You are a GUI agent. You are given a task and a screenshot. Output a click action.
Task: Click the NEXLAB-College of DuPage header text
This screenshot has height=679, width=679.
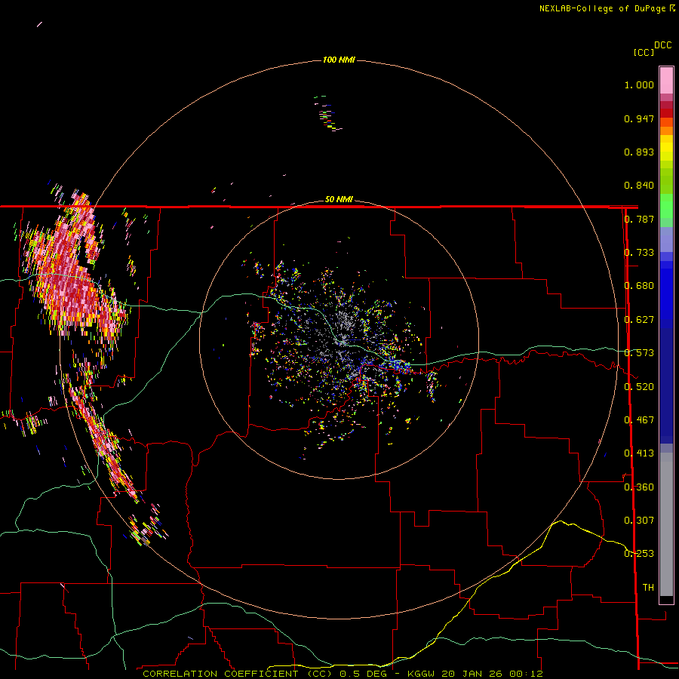pos(607,8)
